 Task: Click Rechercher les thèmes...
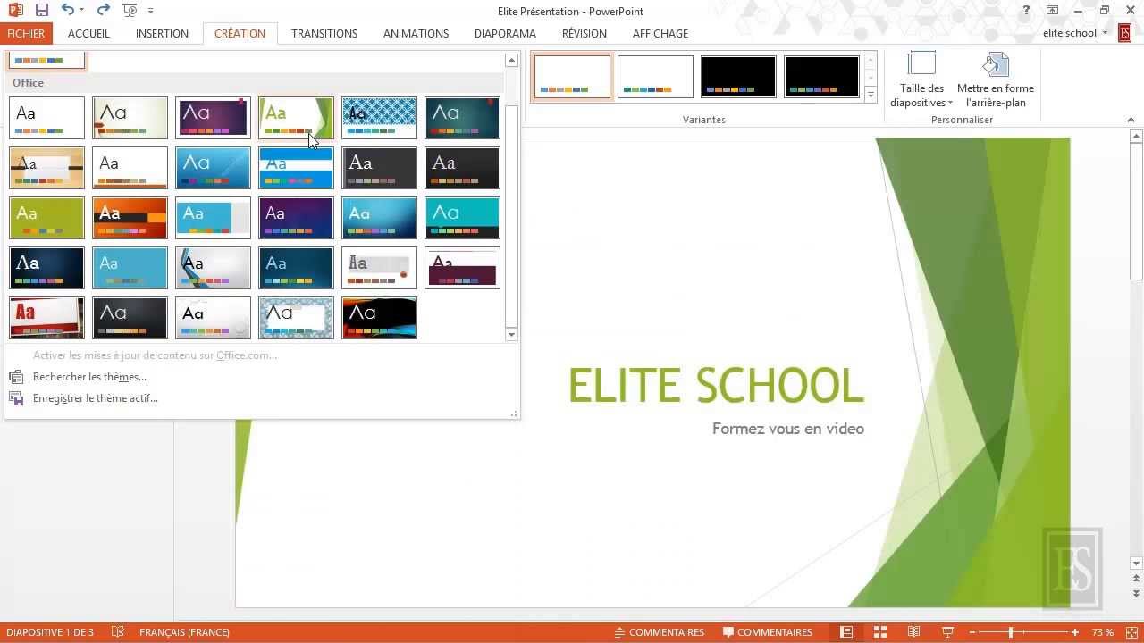pos(89,377)
